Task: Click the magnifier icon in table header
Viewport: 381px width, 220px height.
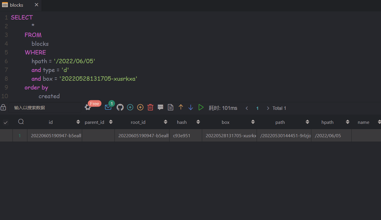Action: pos(21,122)
